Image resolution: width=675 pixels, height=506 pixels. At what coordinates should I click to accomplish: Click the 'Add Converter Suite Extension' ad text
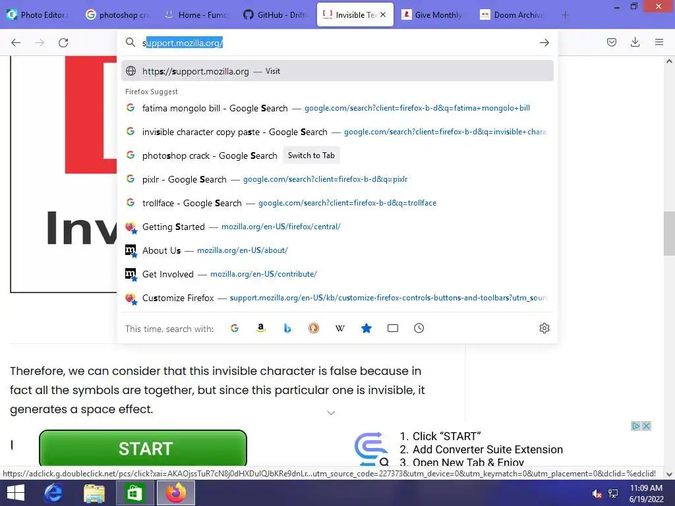pyautogui.click(x=487, y=449)
